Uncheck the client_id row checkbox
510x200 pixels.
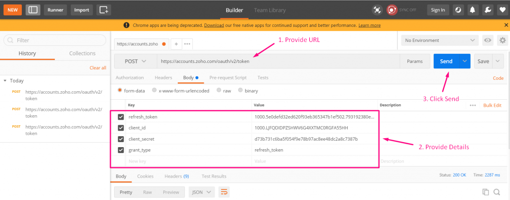tap(121, 128)
